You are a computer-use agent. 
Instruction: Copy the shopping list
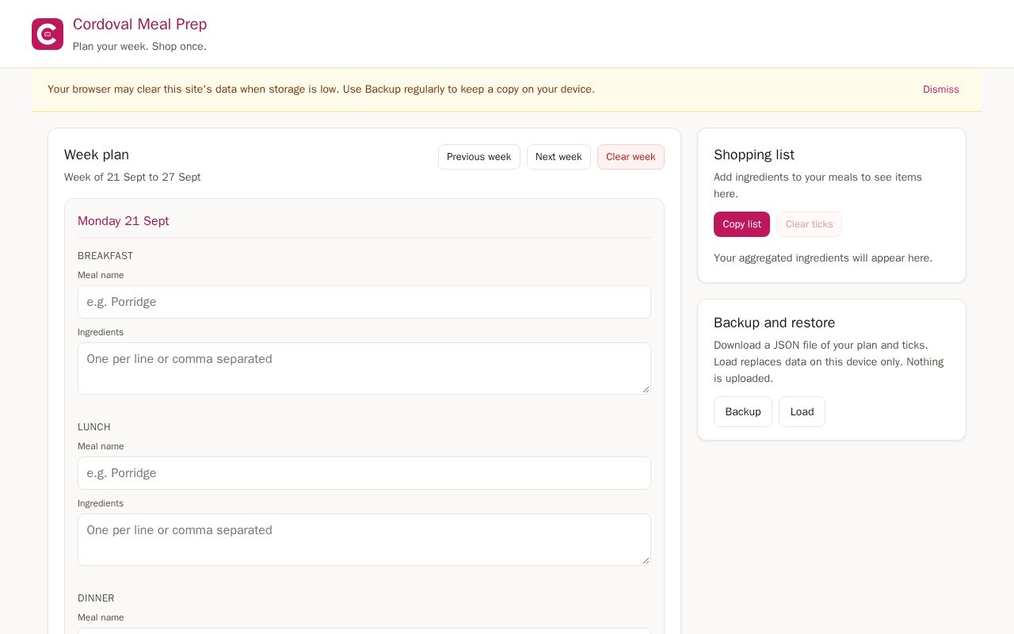point(741,224)
